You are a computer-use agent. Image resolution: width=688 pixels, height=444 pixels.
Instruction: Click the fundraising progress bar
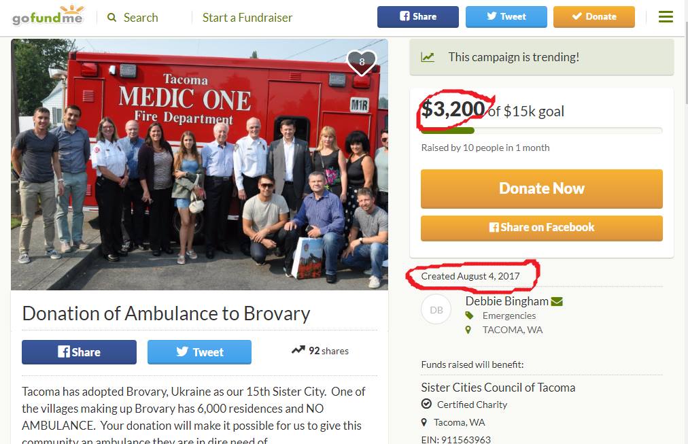click(541, 131)
